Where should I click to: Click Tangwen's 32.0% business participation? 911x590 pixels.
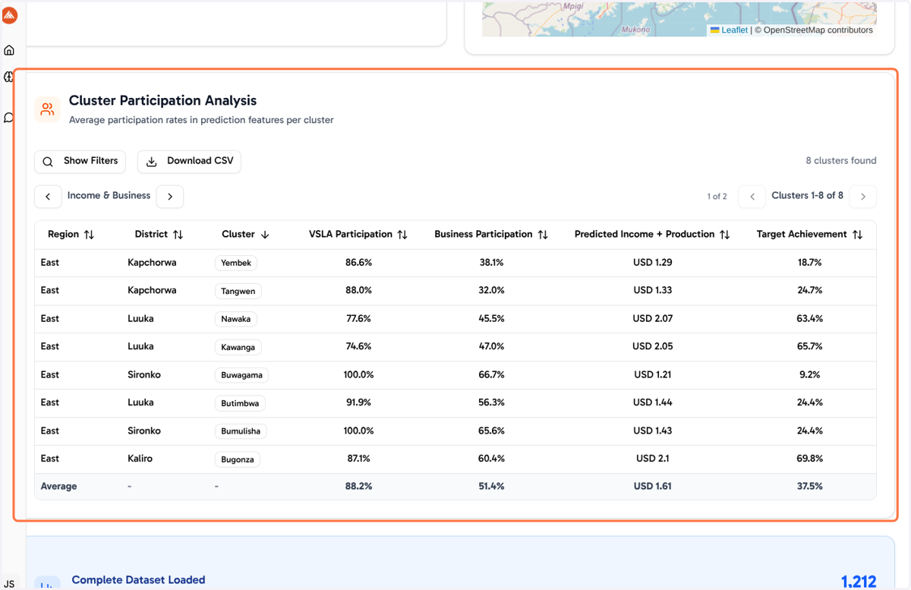point(491,291)
